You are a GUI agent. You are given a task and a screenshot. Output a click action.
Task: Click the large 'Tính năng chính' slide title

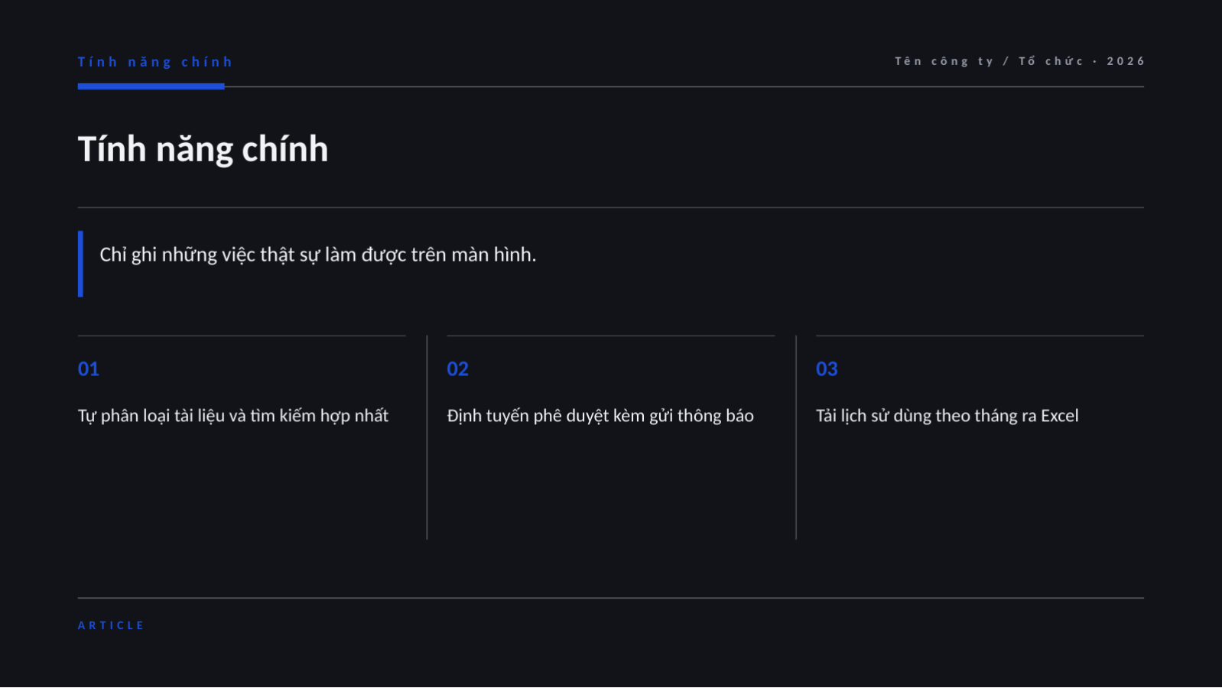click(203, 149)
